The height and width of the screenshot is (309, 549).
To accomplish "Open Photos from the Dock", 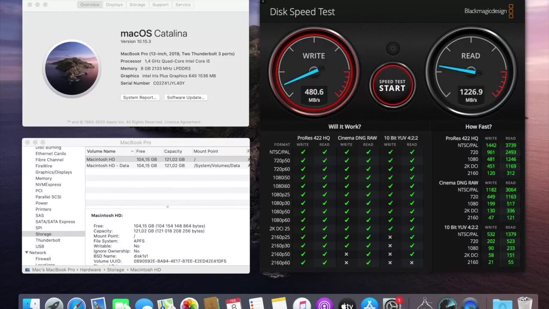I will tap(189, 304).
